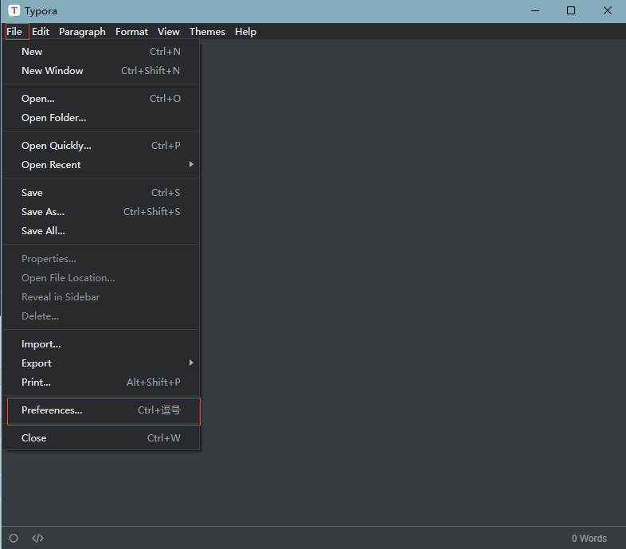
Task: Choose Open Quickly... entry
Action: click(x=101, y=146)
